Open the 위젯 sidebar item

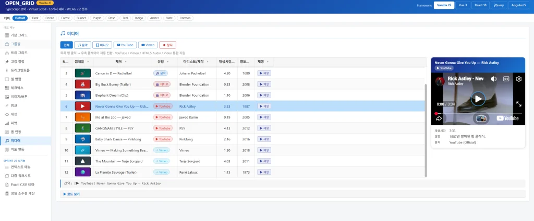(x=26, y=114)
